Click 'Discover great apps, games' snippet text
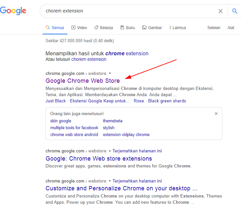The image size is (241, 207). click(119, 166)
